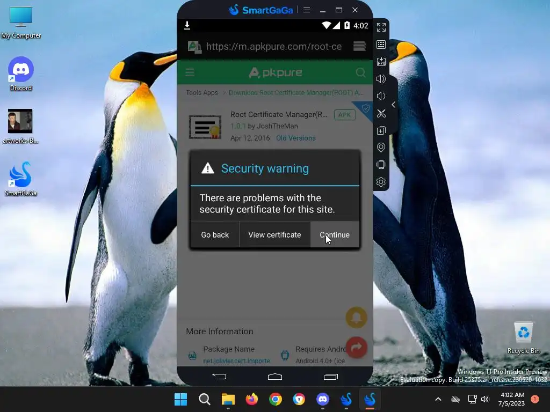
Task: Click the shake device icon
Action: pos(381,165)
